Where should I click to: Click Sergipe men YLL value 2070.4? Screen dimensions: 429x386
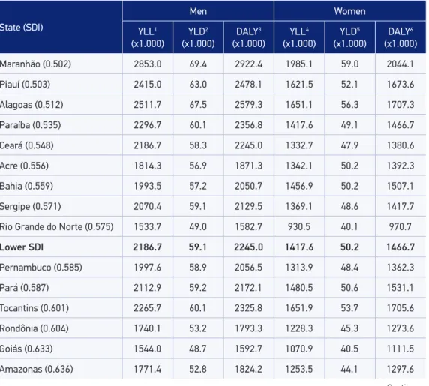pyautogui.click(x=148, y=206)
